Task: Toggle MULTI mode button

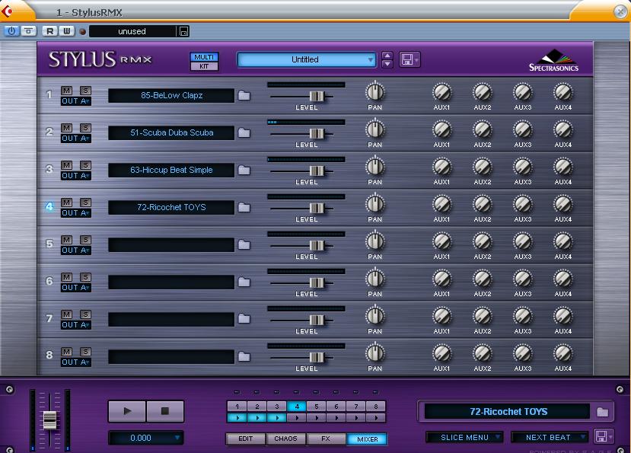Action: [204, 57]
